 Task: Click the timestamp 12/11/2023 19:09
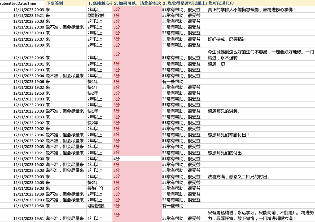[x=29, y=45]
